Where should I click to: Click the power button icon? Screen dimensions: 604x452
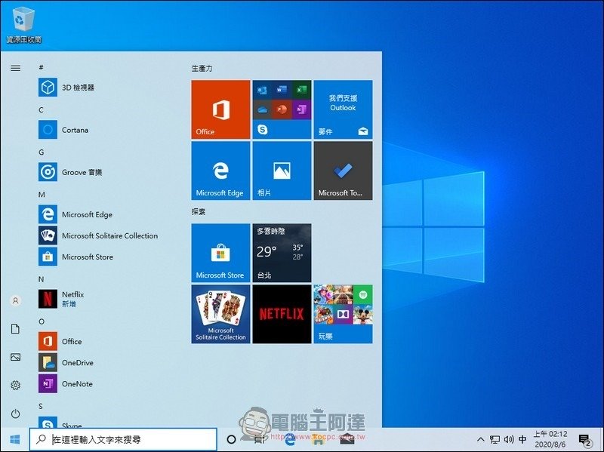coord(15,414)
